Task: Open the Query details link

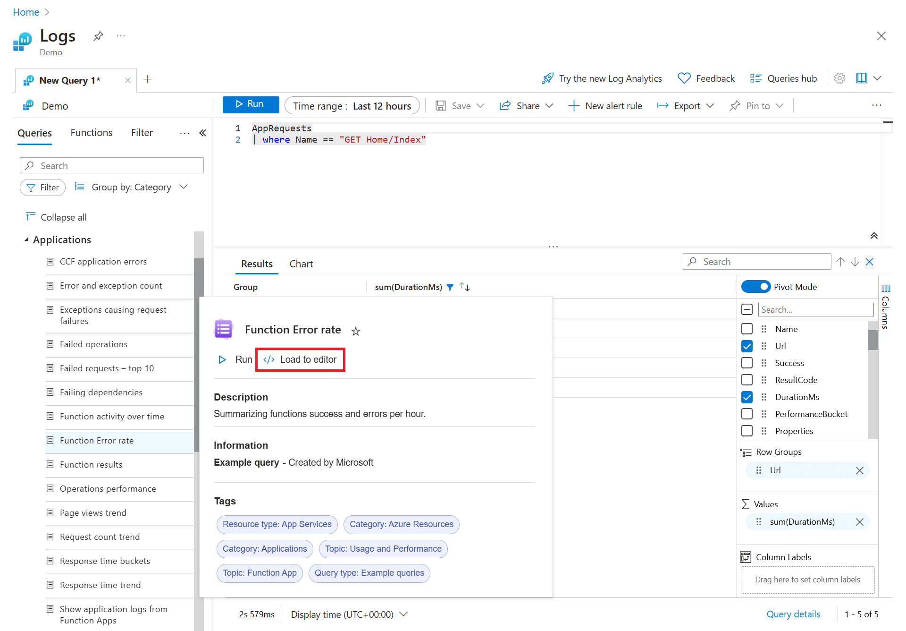Action: click(793, 614)
